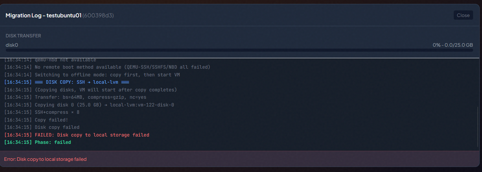Click the disk0 transfer progress bar
The width and height of the screenshot is (482, 172).
pos(239,50)
